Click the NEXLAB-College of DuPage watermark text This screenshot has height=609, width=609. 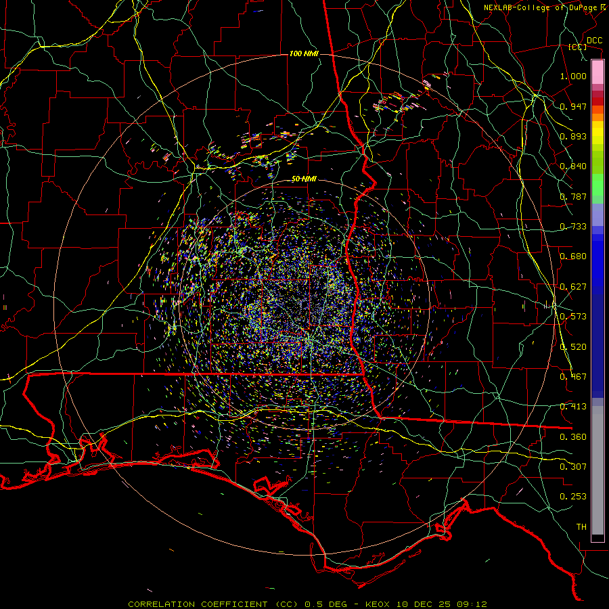[x=542, y=7]
